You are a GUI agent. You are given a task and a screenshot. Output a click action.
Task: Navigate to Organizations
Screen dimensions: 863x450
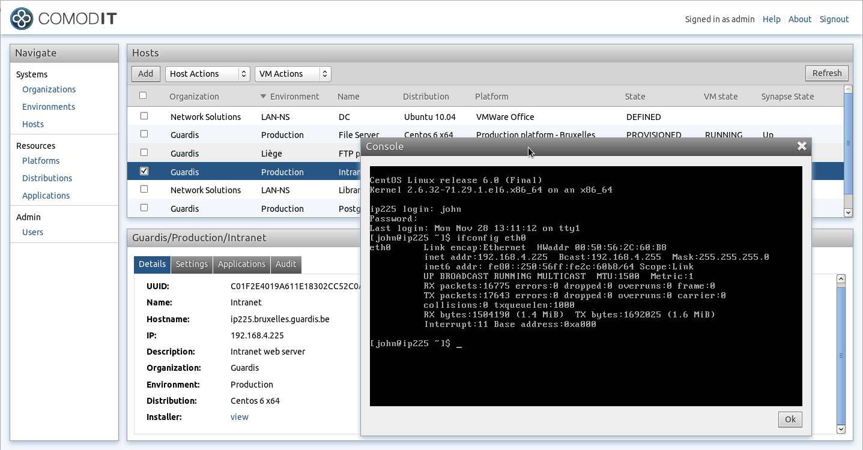pyautogui.click(x=49, y=89)
